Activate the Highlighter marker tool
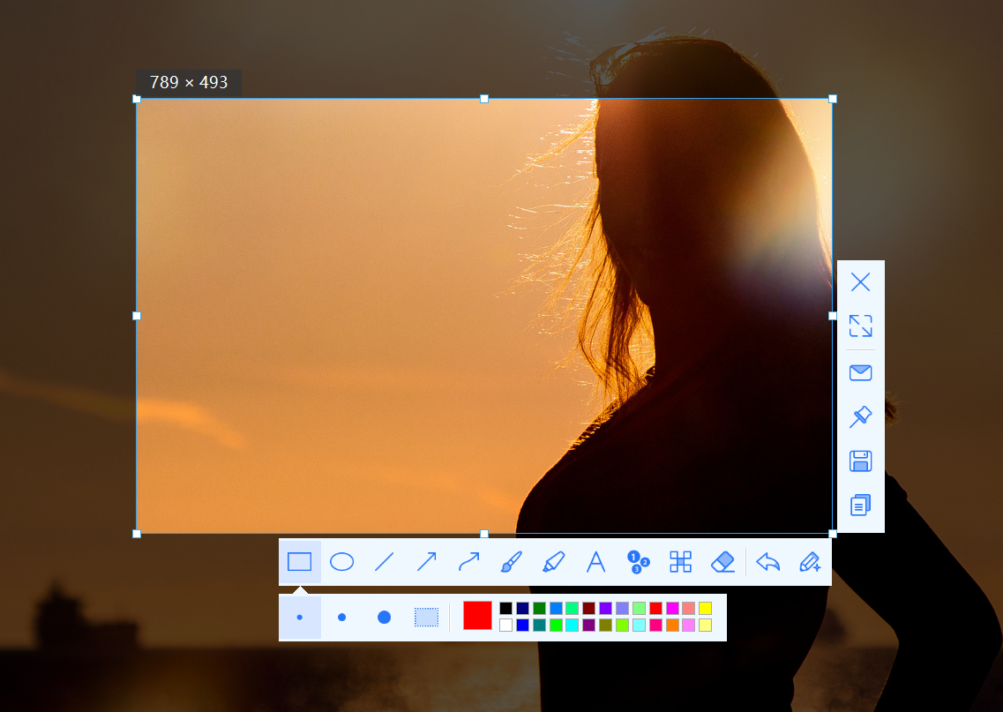The image size is (1003, 712). pyautogui.click(x=553, y=562)
